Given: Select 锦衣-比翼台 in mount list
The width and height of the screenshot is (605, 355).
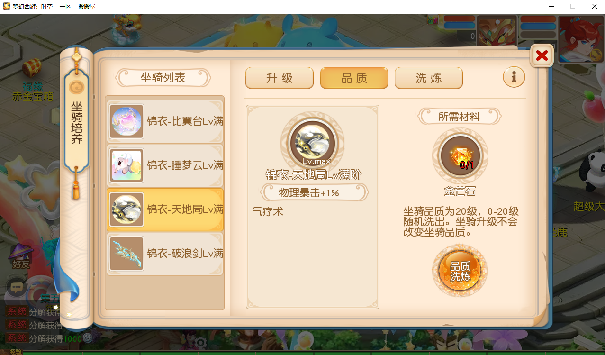Looking at the screenshot, I should [165, 121].
